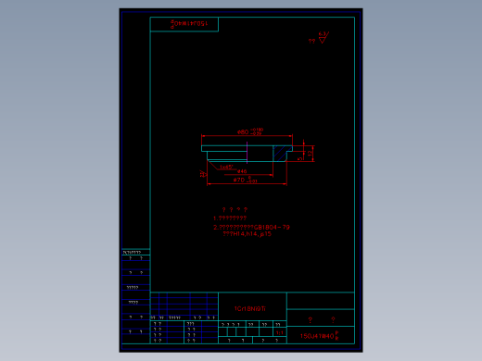Click the GB1804-79 technical note line
The width and height of the screenshot is (482, 361).
pos(251,228)
